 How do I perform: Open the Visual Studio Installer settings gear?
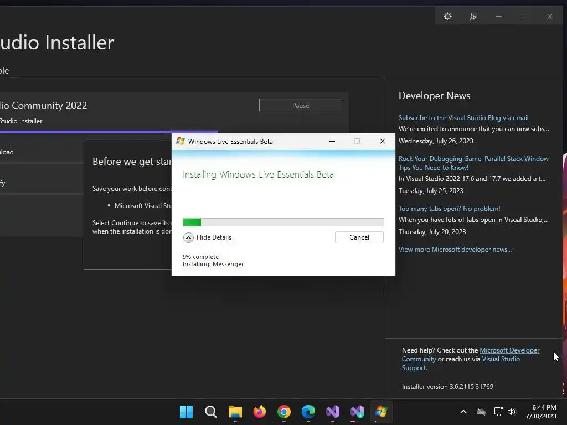tap(447, 17)
